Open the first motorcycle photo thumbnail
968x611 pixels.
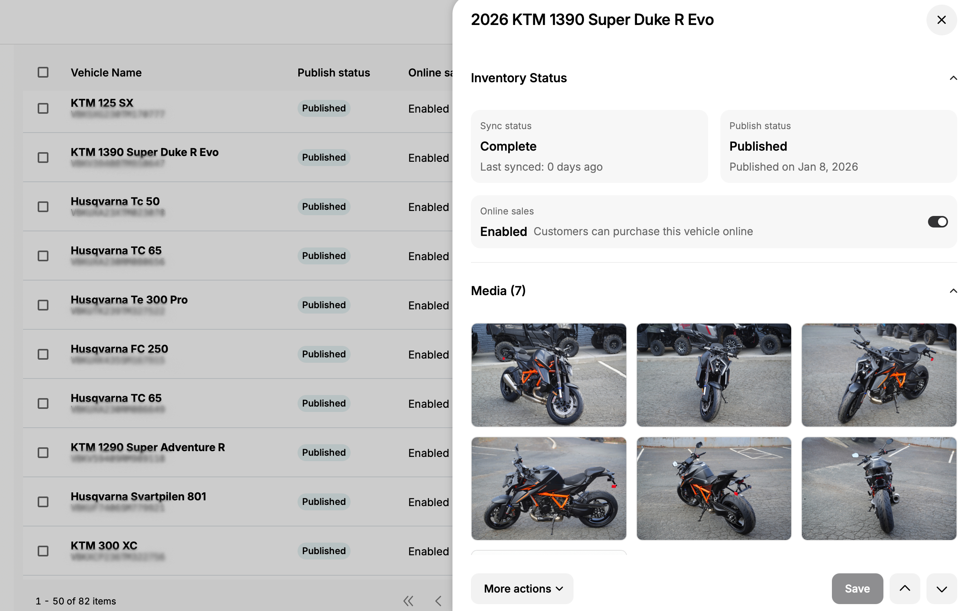pyautogui.click(x=548, y=374)
